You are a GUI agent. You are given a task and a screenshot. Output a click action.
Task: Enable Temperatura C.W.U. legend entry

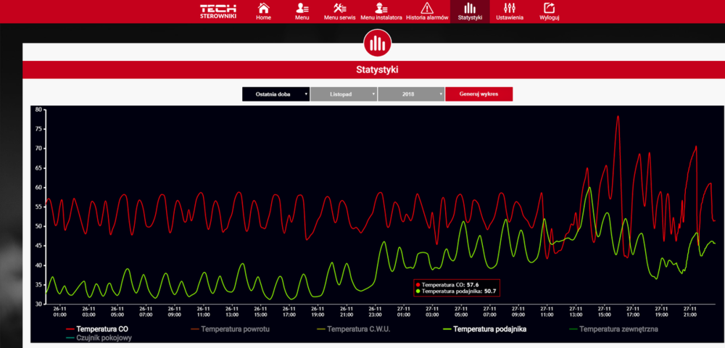[x=359, y=329]
